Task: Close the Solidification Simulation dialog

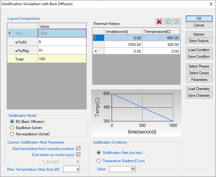Action: (211, 4)
